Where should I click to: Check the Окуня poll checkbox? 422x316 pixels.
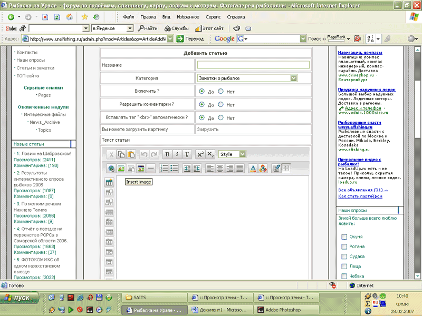[x=344, y=237]
